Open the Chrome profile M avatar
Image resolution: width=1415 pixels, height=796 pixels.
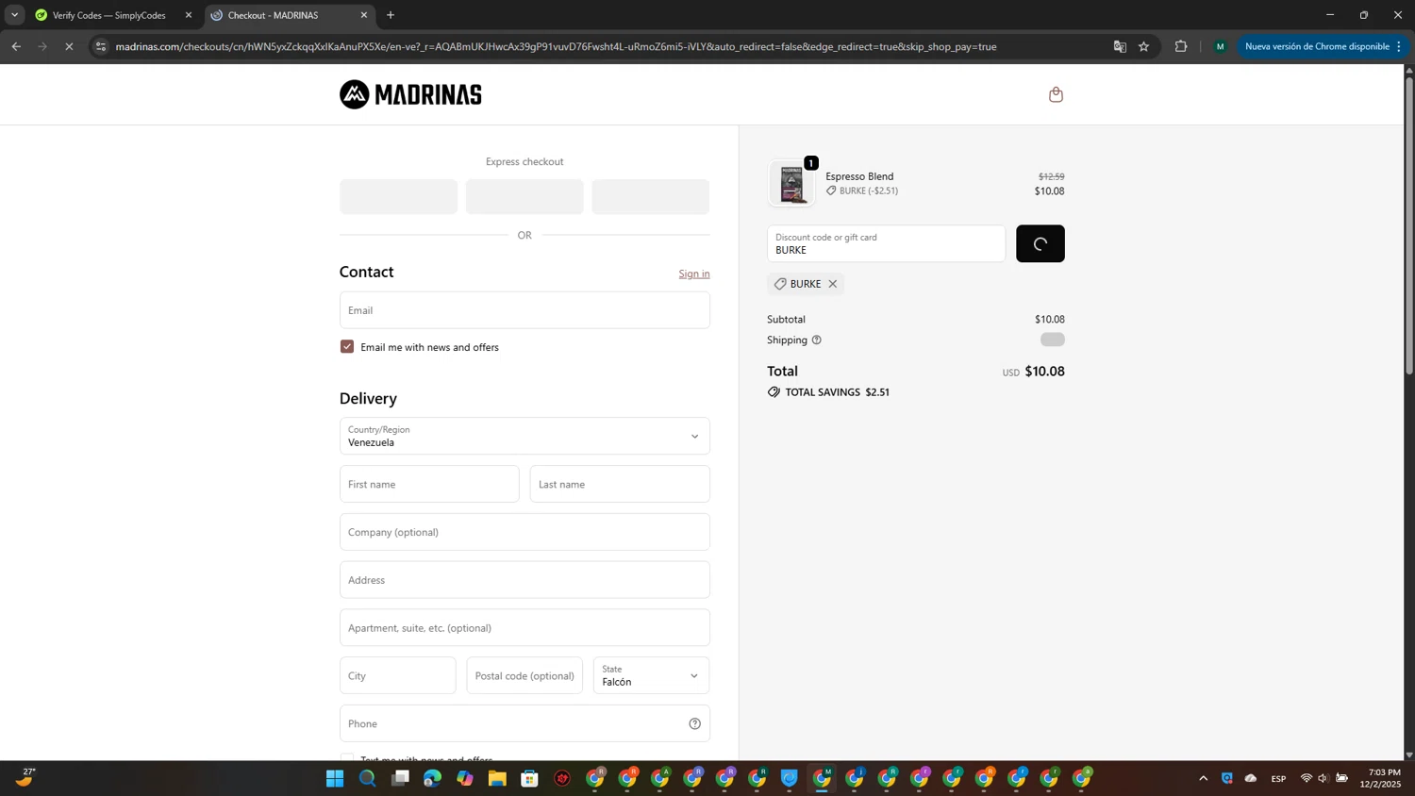(x=1220, y=46)
